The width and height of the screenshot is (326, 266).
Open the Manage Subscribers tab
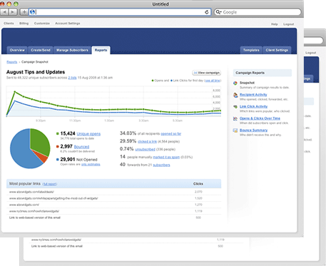(72, 50)
